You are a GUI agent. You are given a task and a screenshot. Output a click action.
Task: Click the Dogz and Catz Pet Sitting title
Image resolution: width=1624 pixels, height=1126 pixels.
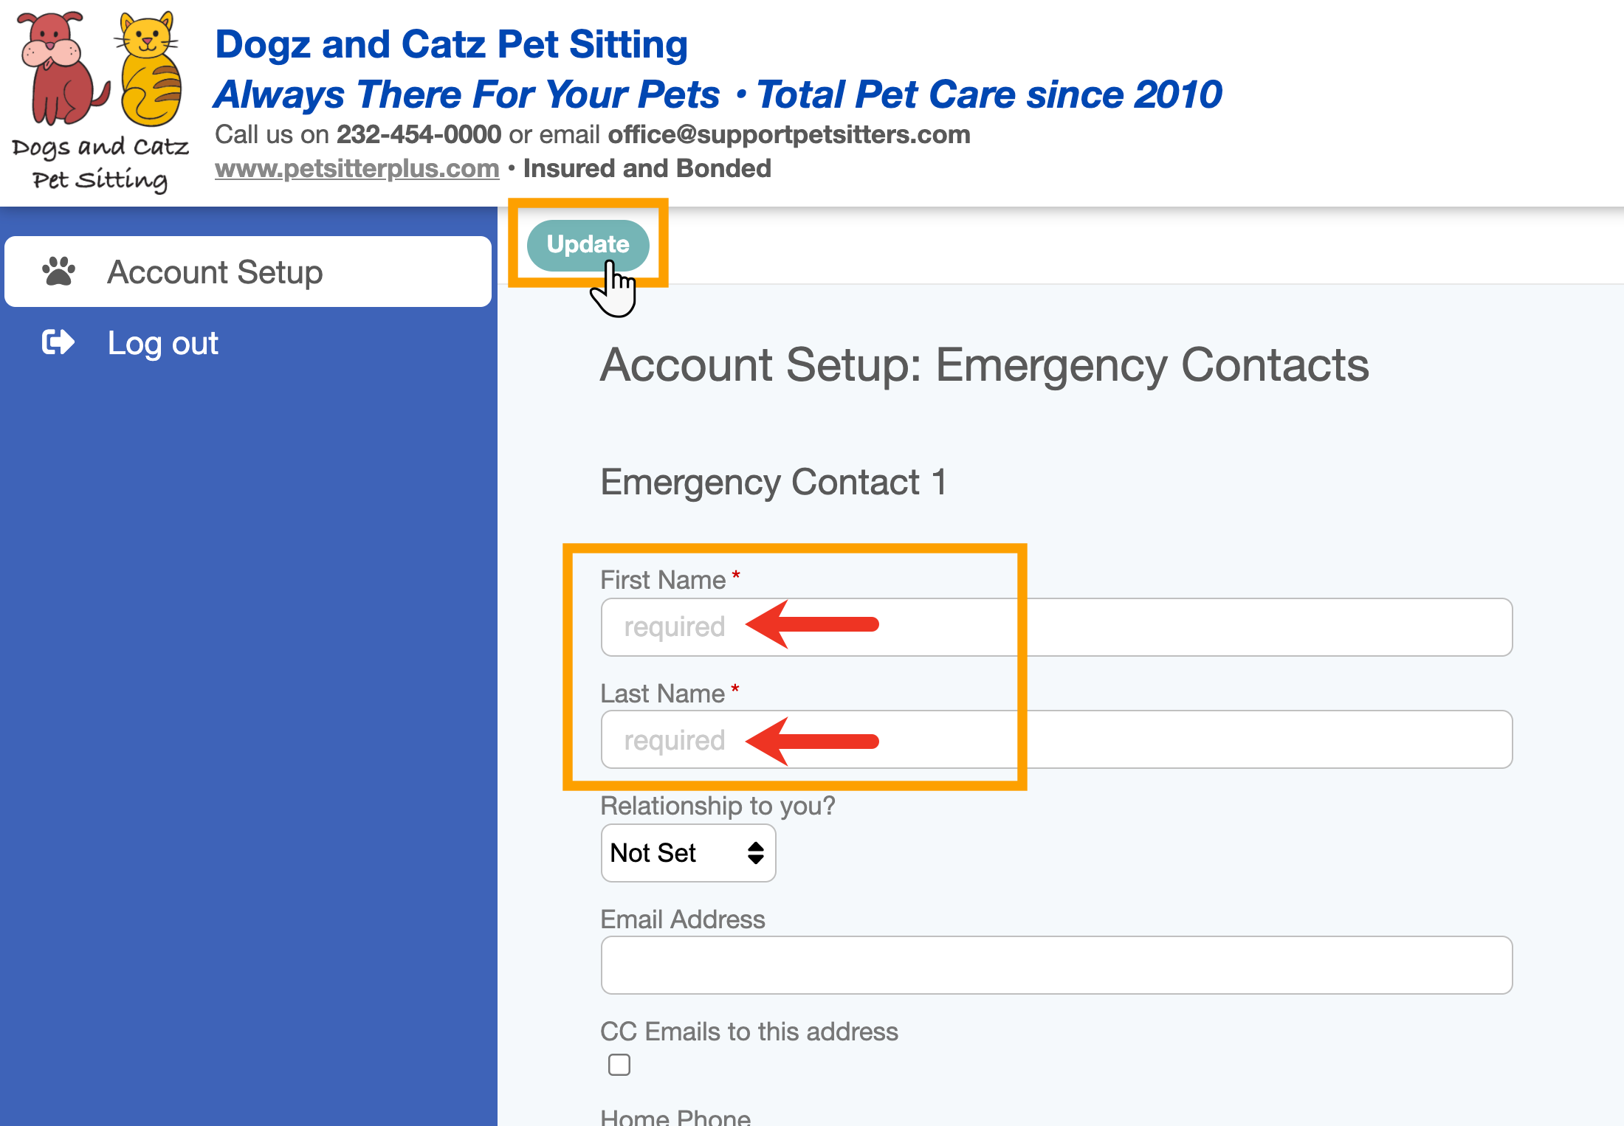click(x=451, y=44)
